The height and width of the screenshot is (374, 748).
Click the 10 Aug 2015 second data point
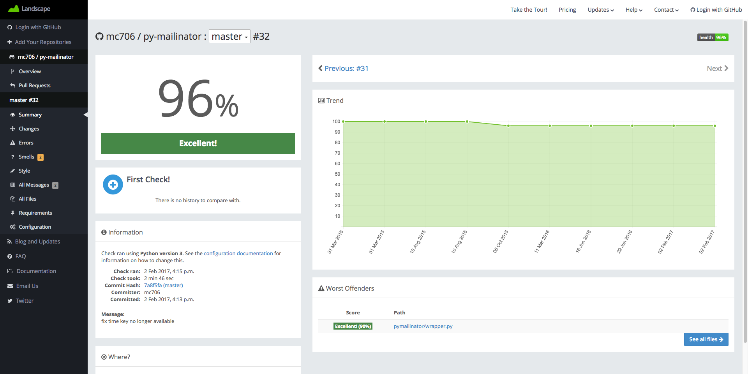coord(467,122)
